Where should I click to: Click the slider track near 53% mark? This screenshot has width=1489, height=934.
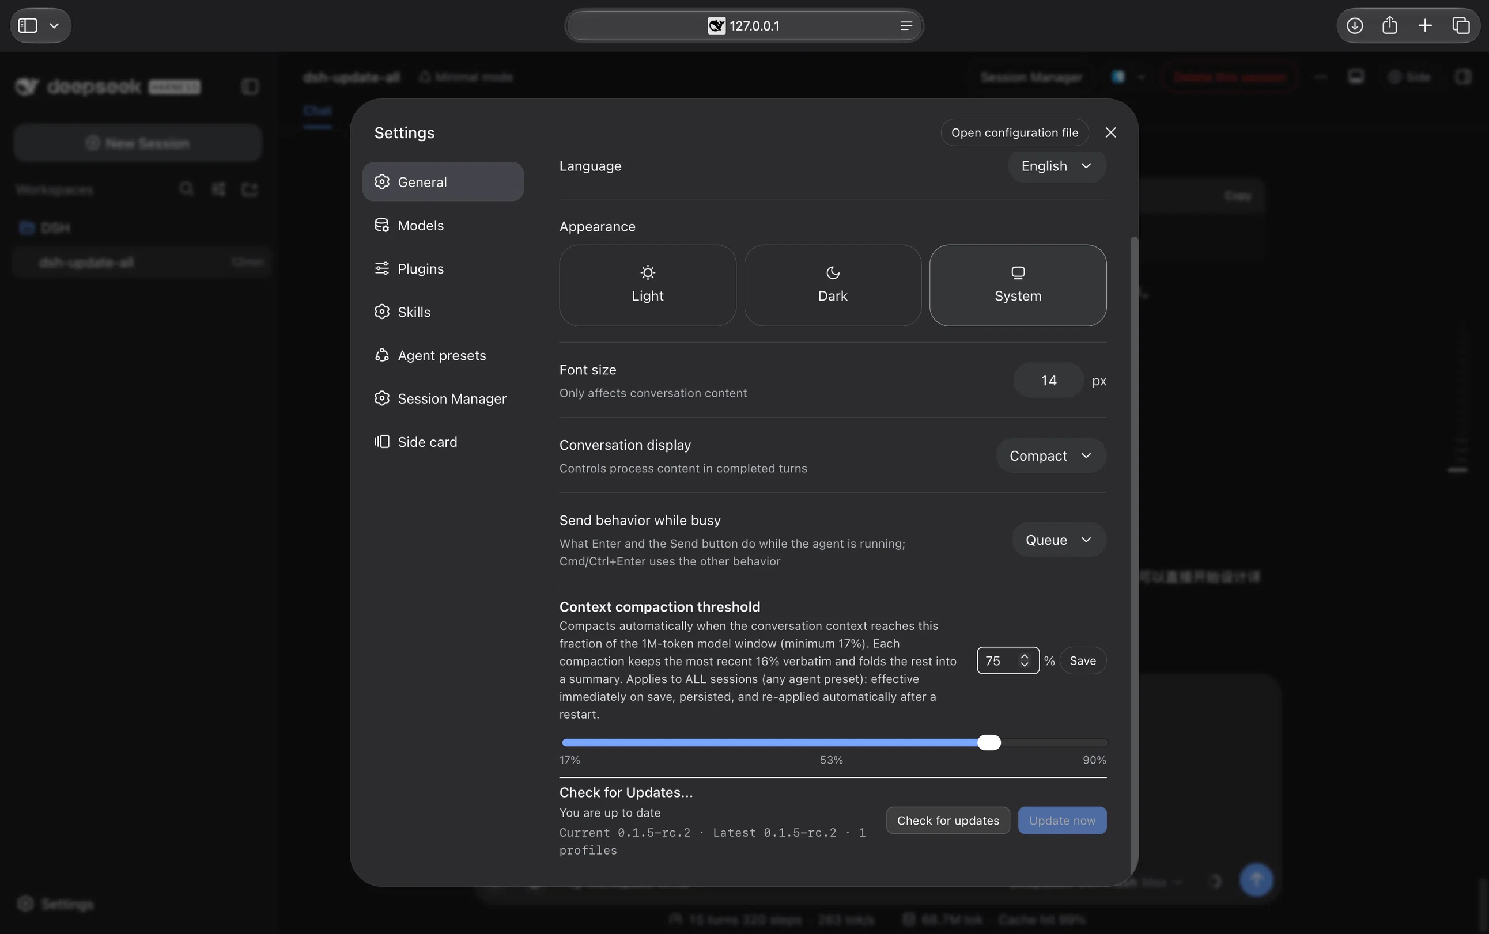click(832, 742)
